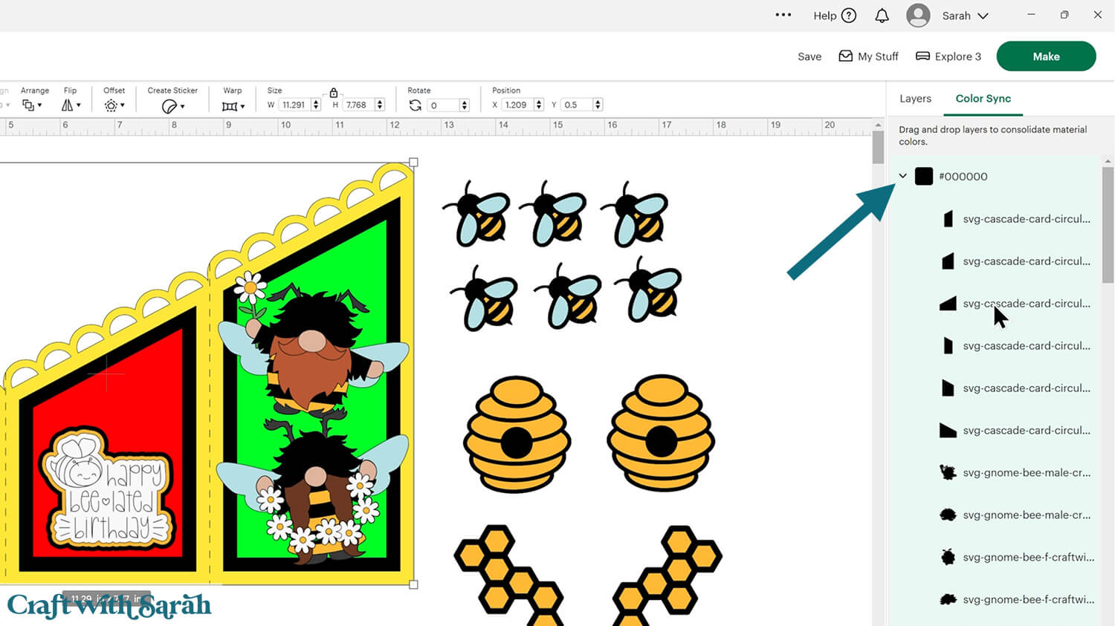The width and height of the screenshot is (1115, 626).
Task: Click the X position input field
Action: (x=518, y=105)
